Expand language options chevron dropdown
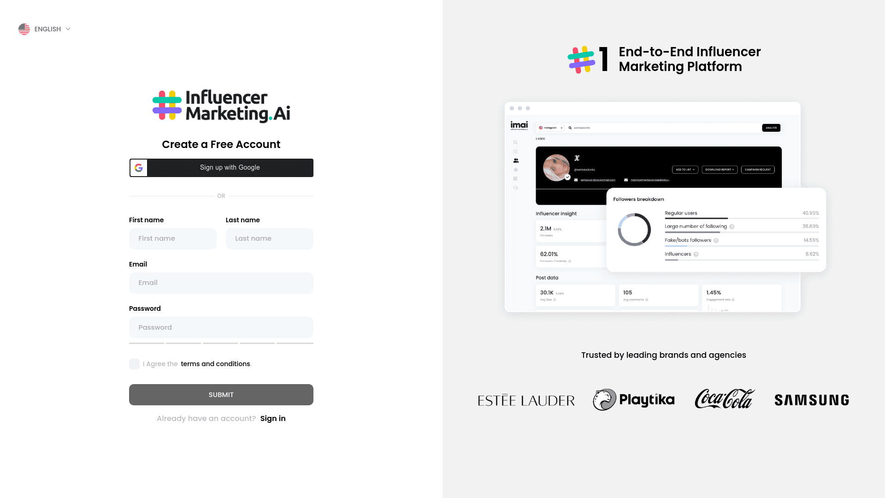This screenshot has height=498, width=885. tap(68, 29)
